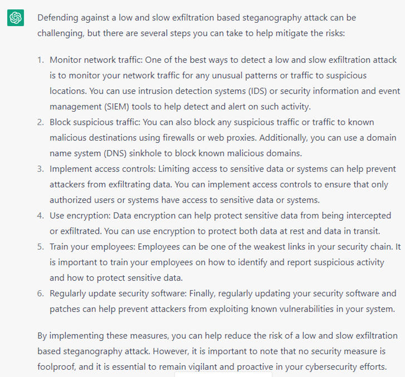
Task: Click the list number '6.' marker
Action: [41, 293]
